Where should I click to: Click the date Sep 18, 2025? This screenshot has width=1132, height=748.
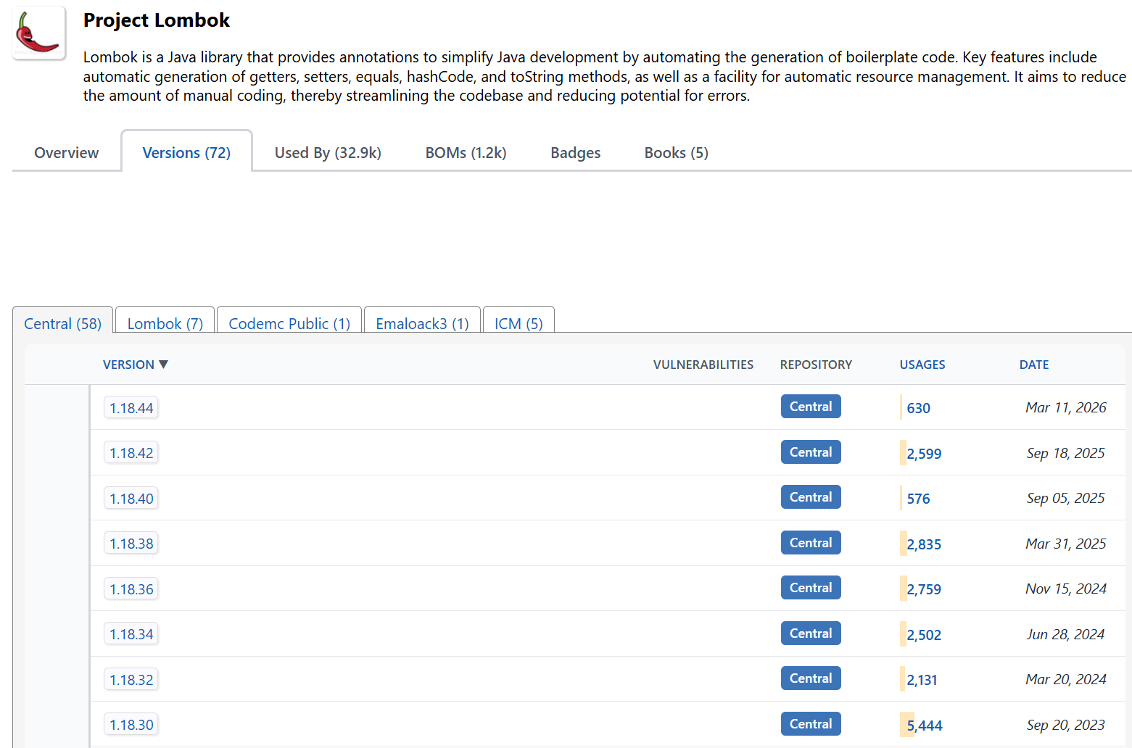coord(1066,453)
